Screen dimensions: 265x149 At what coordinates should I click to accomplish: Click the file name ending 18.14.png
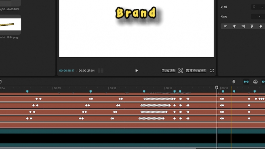[x=9, y=38]
